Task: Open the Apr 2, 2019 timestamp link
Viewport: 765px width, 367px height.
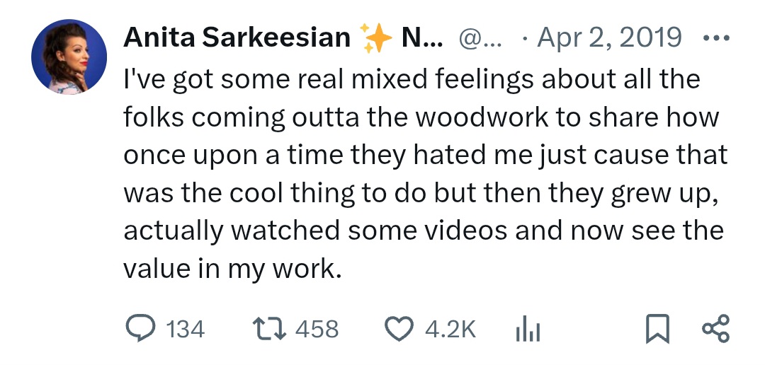Action: point(610,37)
